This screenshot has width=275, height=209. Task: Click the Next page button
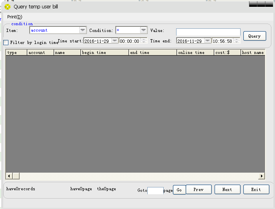point(227,189)
